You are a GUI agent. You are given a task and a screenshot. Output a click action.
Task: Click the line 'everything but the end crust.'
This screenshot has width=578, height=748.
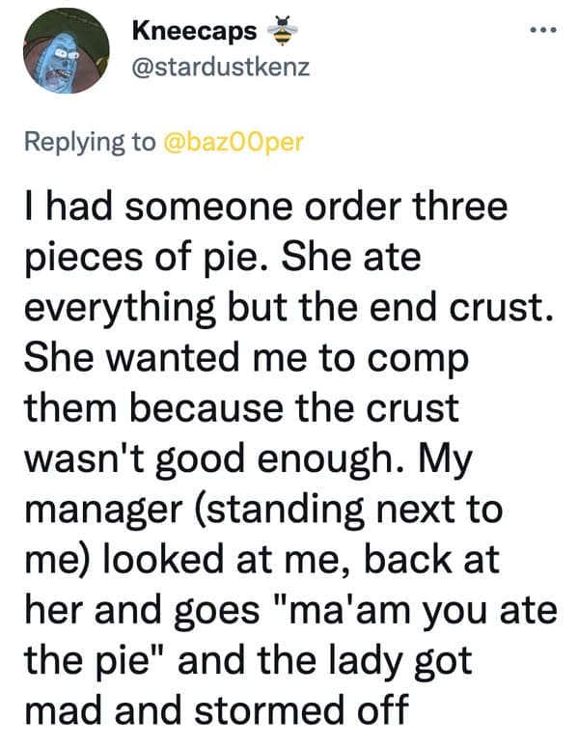pyautogui.click(x=289, y=308)
